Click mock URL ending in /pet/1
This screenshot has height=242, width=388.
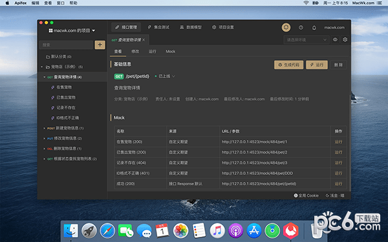coord(254,142)
